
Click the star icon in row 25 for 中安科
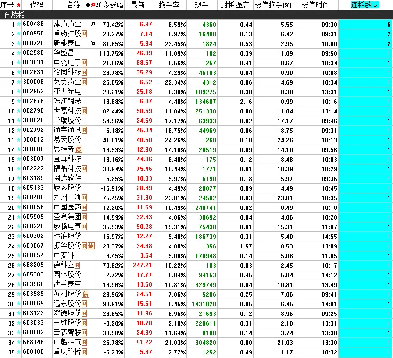tap(18, 255)
